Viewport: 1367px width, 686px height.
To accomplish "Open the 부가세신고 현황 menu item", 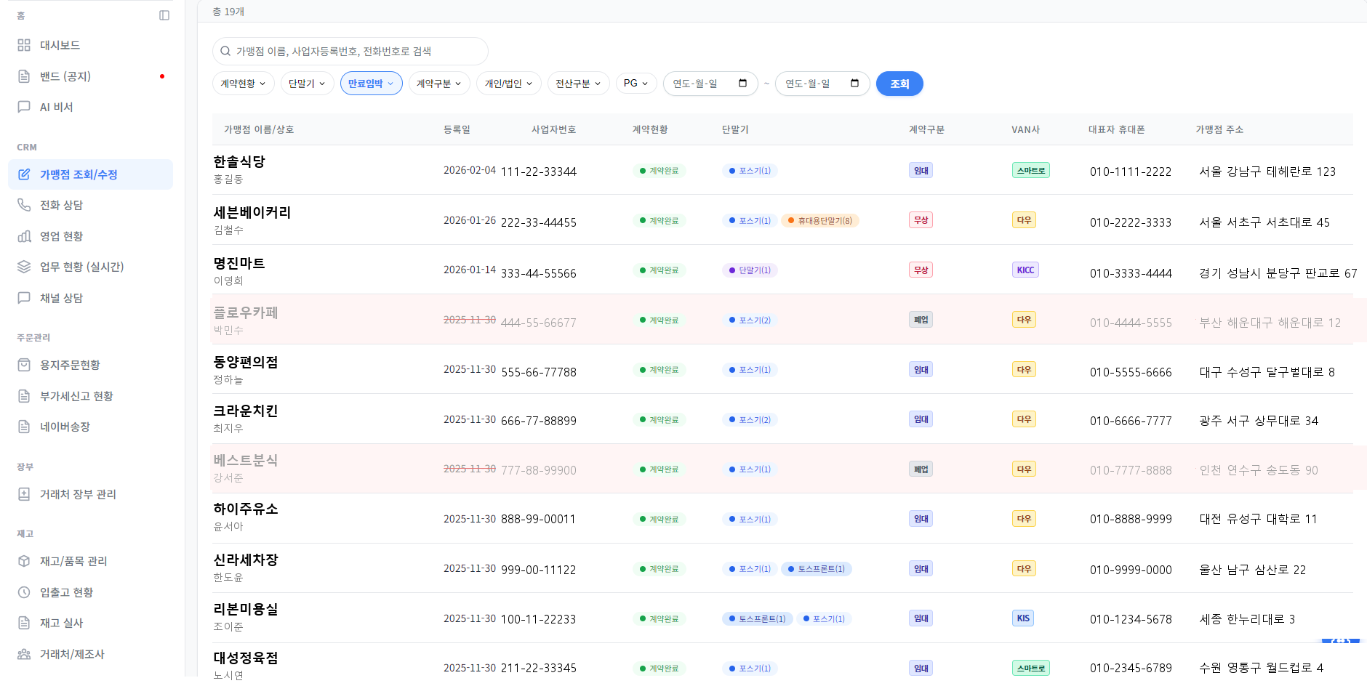I will 76,396.
